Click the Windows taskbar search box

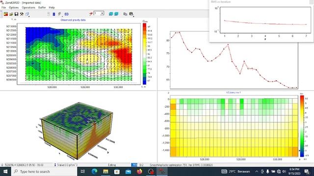click(44, 172)
